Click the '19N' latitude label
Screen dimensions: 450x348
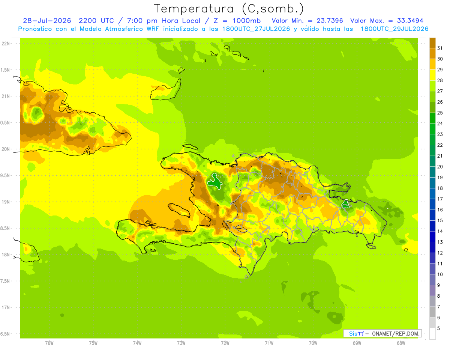pyautogui.click(x=6, y=202)
